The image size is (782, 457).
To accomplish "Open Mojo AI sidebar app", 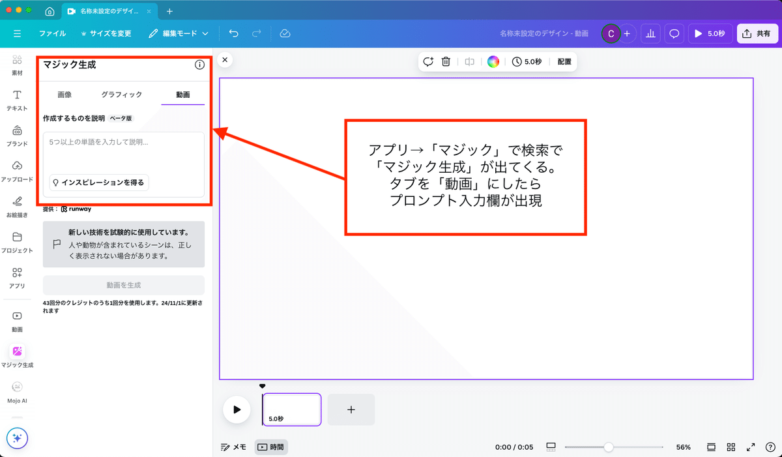I will tap(18, 392).
